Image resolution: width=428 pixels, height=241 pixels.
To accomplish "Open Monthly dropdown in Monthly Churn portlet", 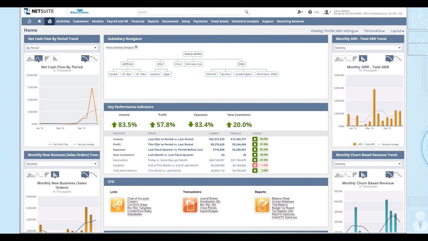I will coord(368,164).
